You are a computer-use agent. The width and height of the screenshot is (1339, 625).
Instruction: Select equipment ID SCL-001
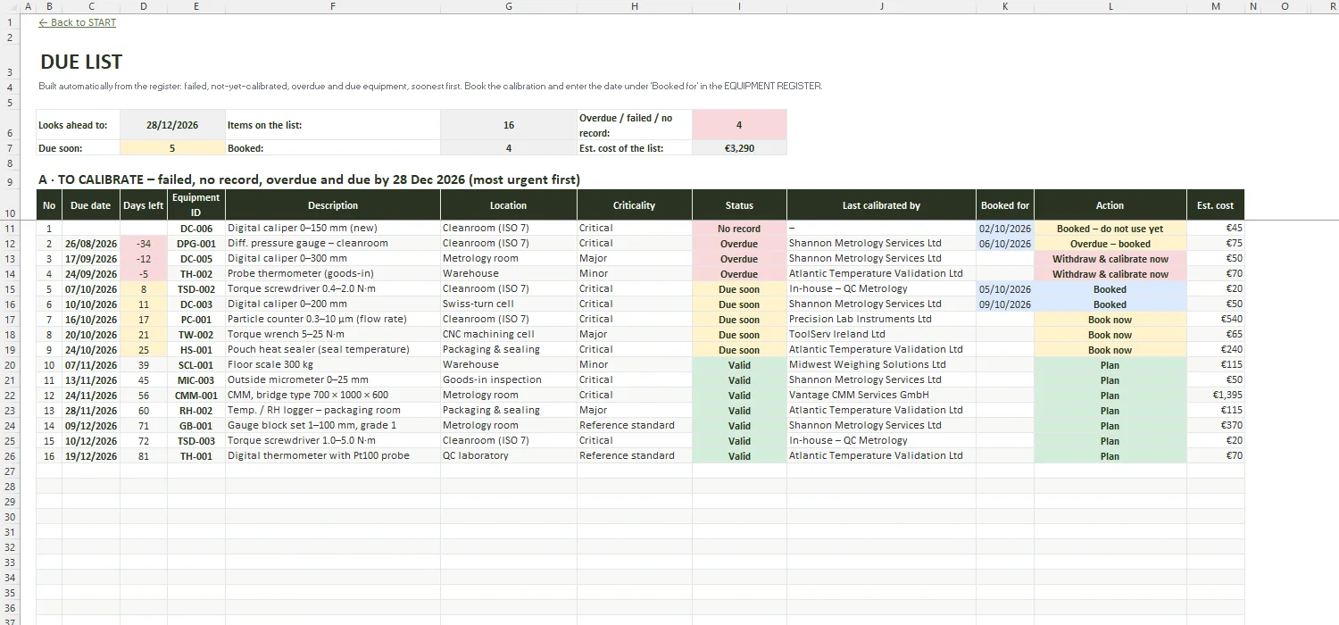coord(196,365)
